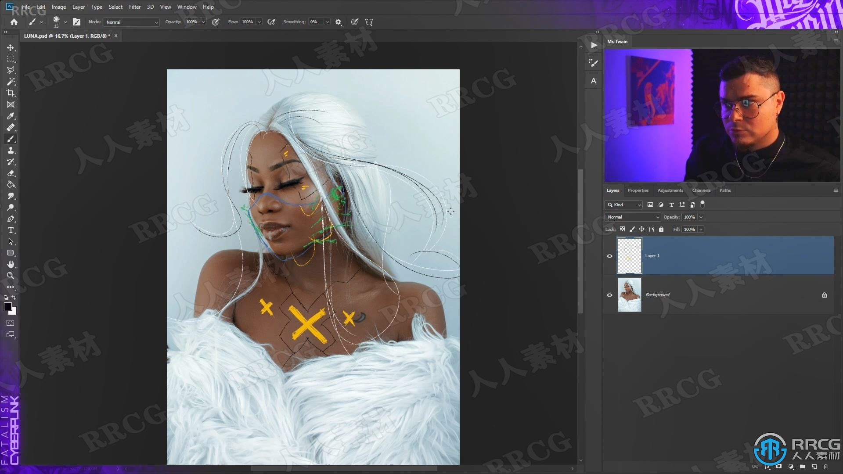Select the Magic Wand tool

pos(11,82)
